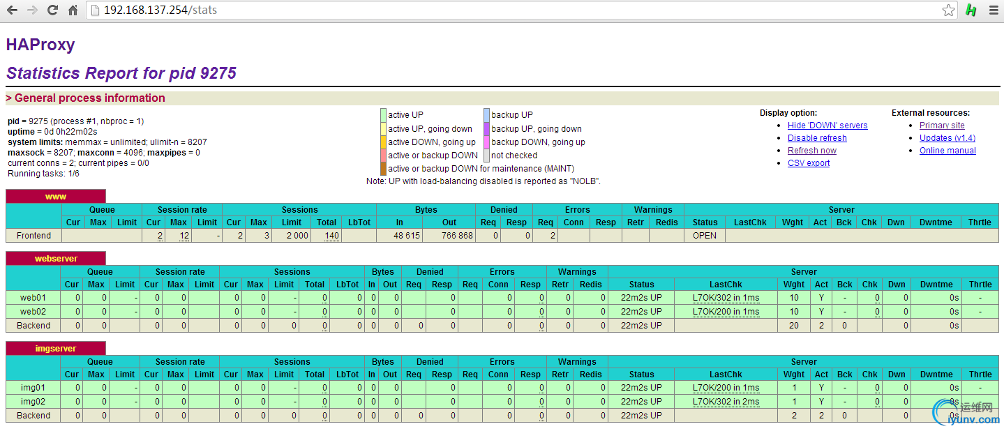Click the yellow active UP going down swatch
1004x431 pixels.
pyautogui.click(x=383, y=128)
